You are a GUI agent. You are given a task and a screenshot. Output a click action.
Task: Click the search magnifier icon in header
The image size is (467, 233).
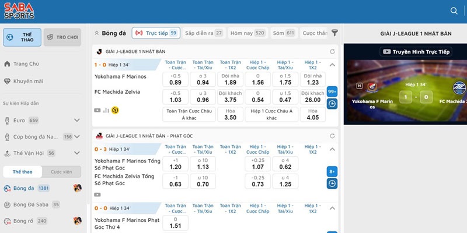(454, 11)
